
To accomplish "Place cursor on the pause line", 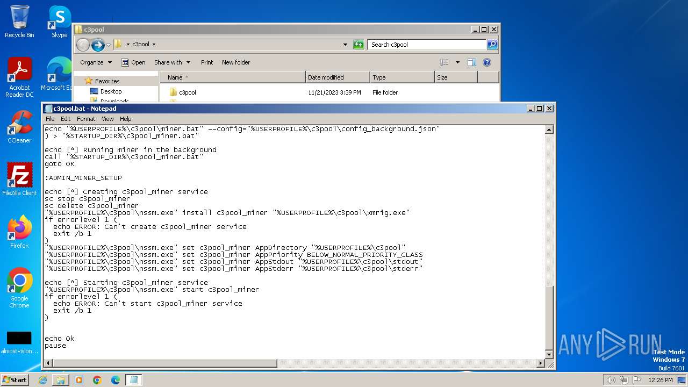I will (x=55, y=346).
